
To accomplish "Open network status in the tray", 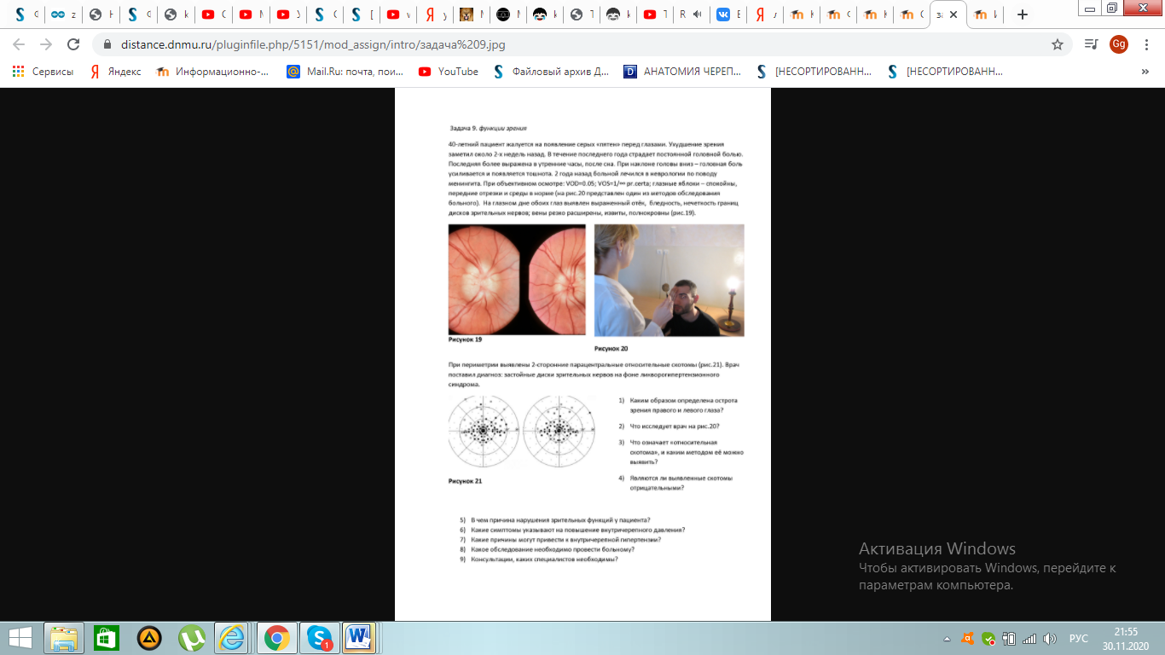I will (x=1029, y=638).
